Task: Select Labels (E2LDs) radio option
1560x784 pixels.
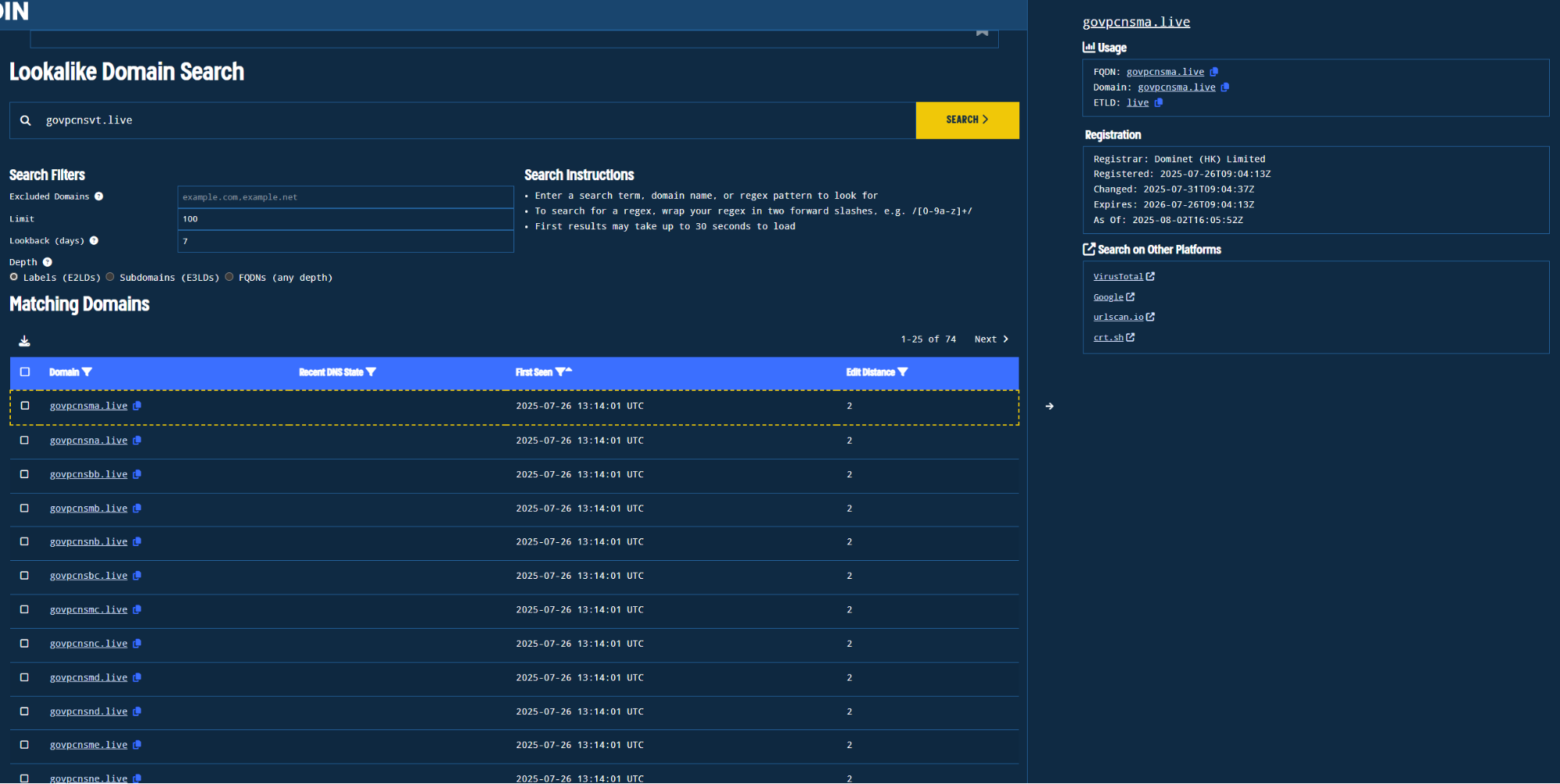Action: pyautogui.click(x=14, y=277)
